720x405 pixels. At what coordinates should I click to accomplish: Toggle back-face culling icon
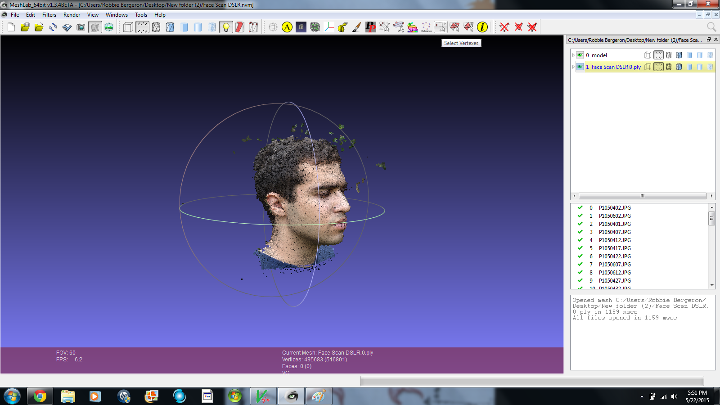coord(254,27)
